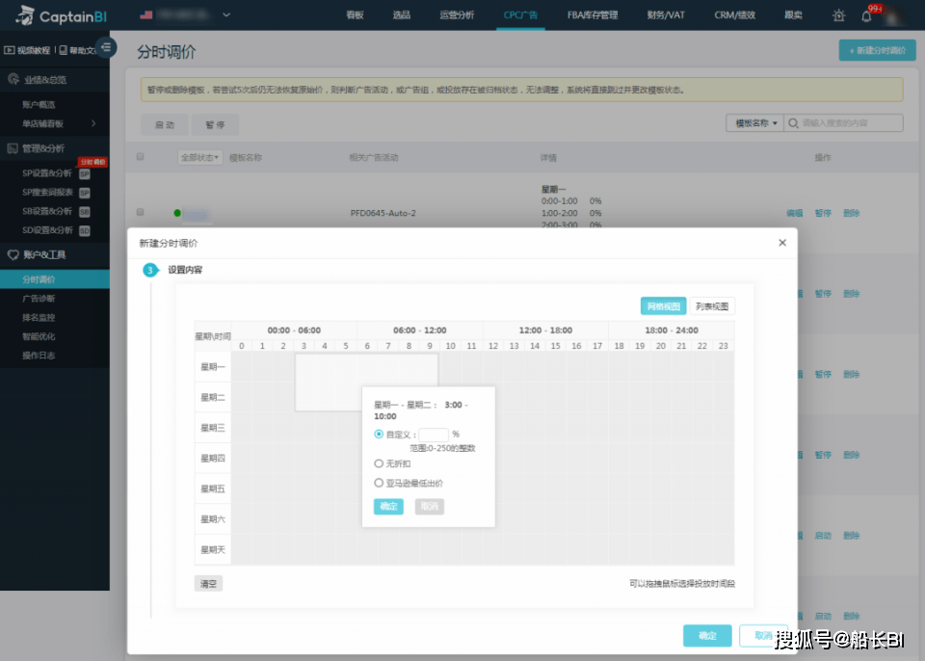925x661 pixels.
Task: Click the US flag store icon
Action: 145,14
